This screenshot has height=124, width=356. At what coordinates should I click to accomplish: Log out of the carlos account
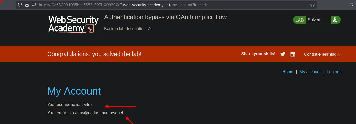(334, 72)
